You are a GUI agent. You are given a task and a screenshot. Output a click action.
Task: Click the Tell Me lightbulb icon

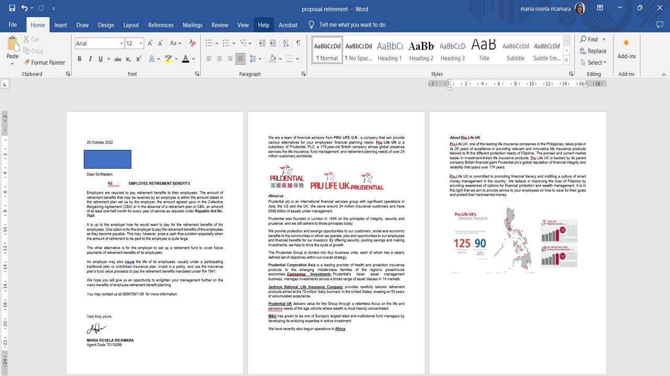311,25
